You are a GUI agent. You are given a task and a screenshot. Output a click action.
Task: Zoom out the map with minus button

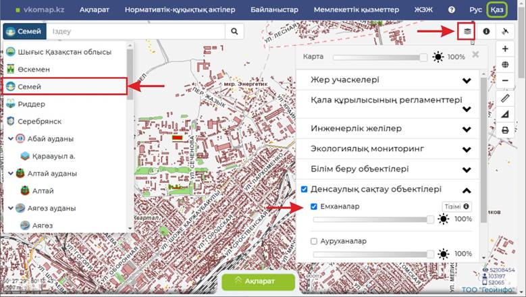(505, 81)
